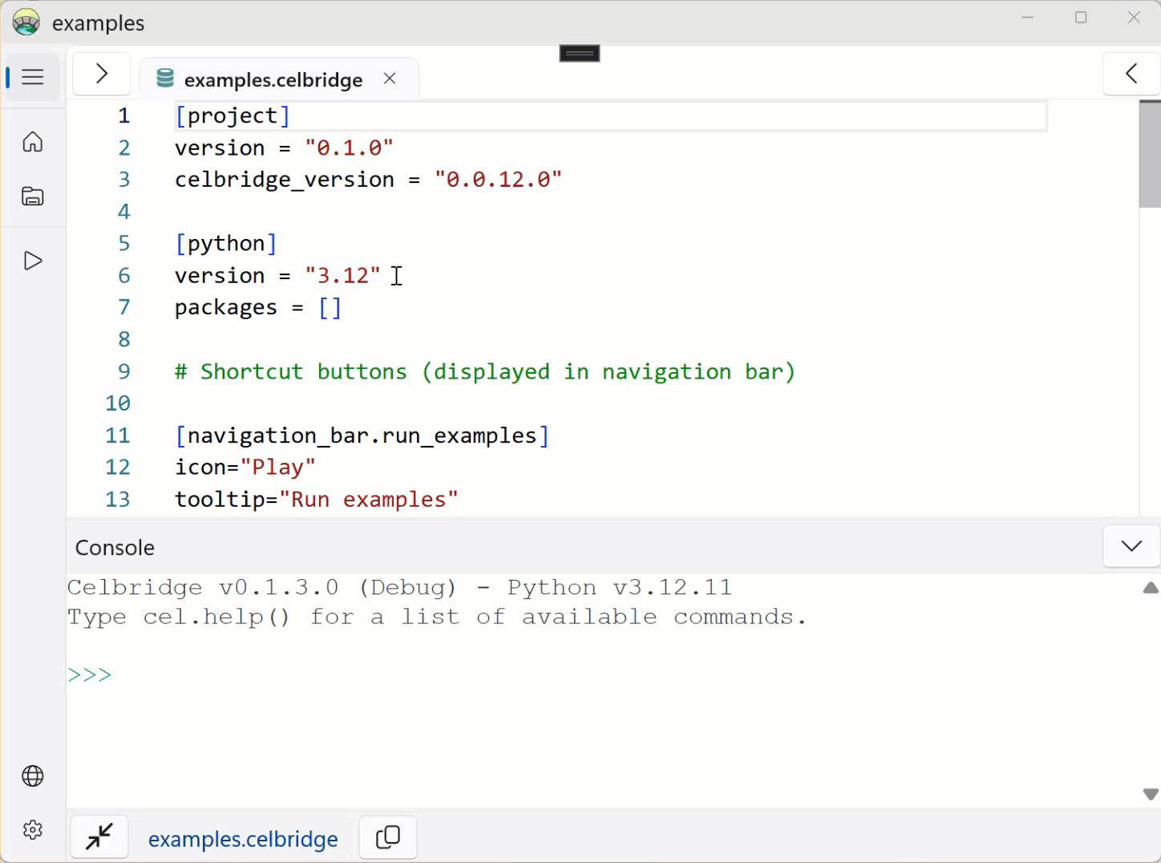Click icon="Play" line
The image size is (1161, 863).
(x=245, y=468)
